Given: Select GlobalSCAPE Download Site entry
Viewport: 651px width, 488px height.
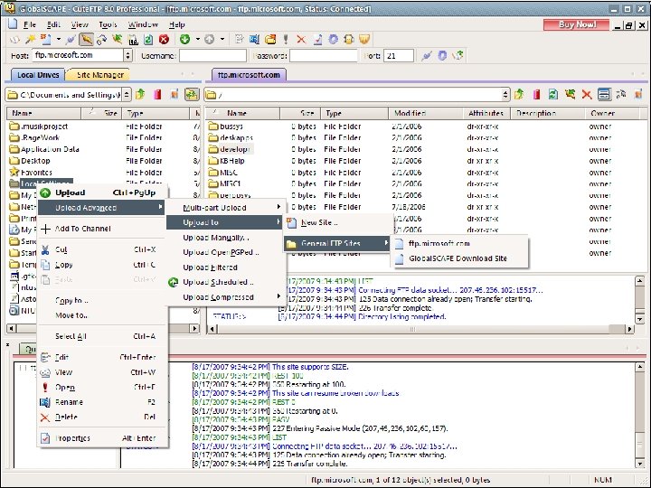Looking at the screenshot, I should tap(459, 258).
